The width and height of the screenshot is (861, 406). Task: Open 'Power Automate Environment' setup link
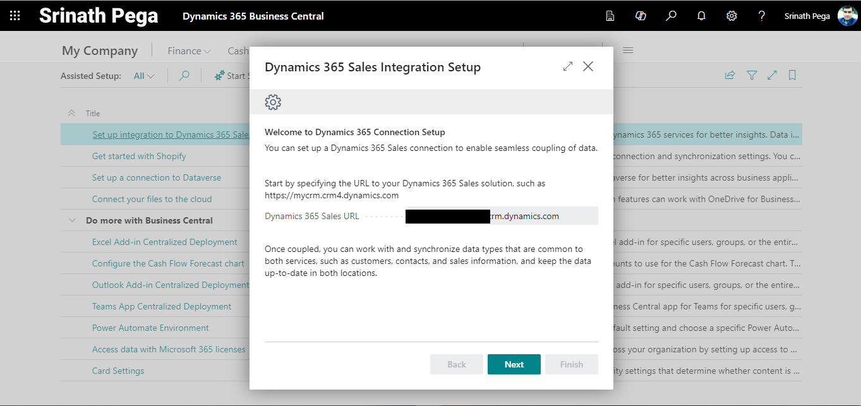pyautogui.click(x=150, y=328)
